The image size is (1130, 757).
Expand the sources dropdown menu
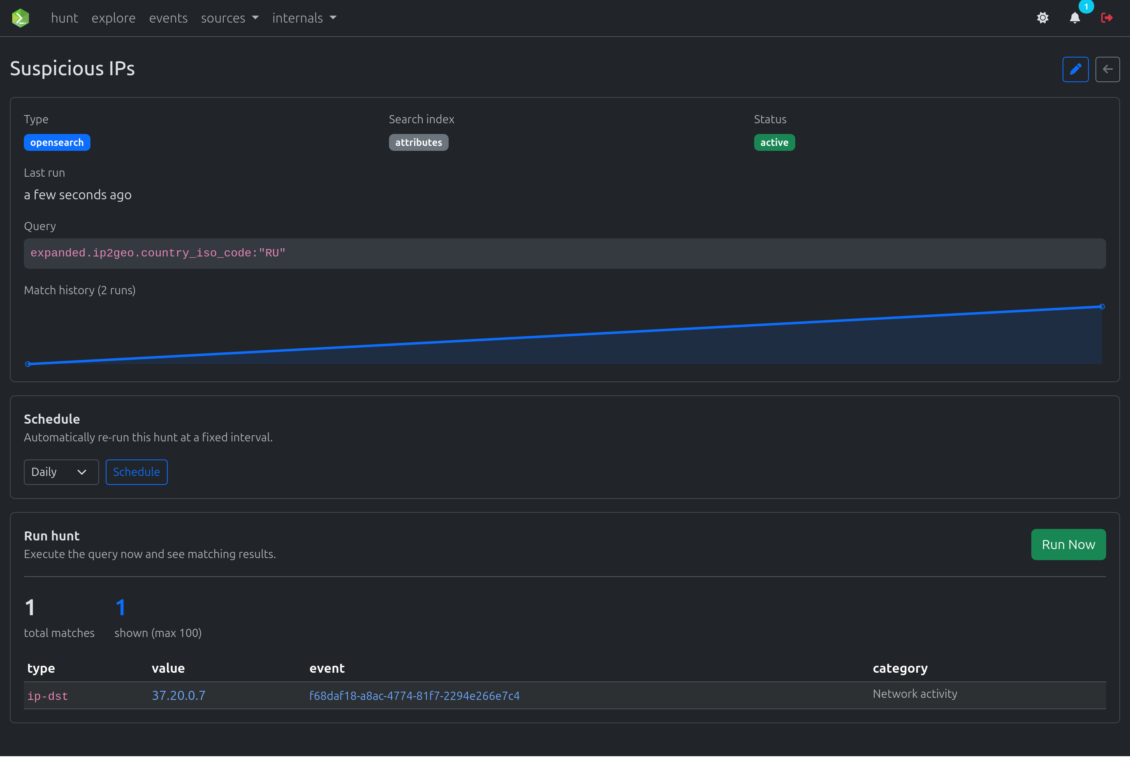[229, 18]
